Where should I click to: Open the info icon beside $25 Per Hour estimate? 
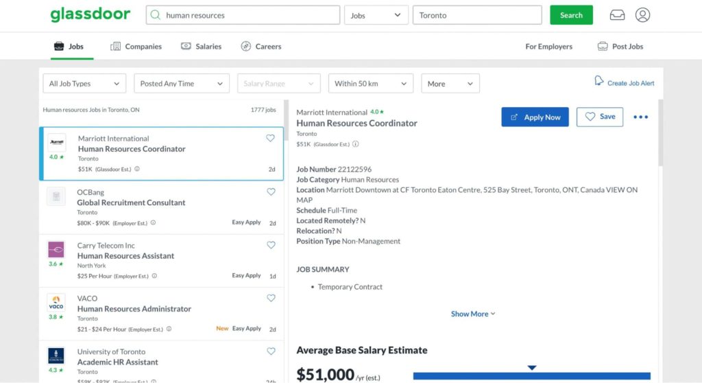coord(154,276)
